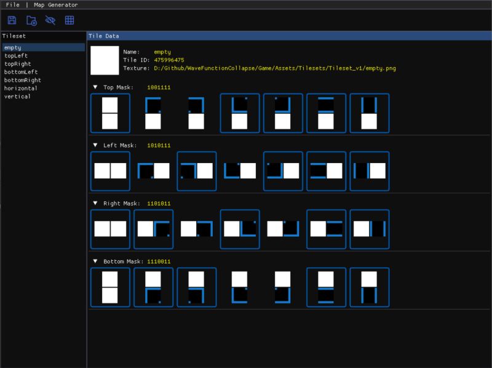Collapse the Top Mask section
492x368 pixels.
[95, 87]
